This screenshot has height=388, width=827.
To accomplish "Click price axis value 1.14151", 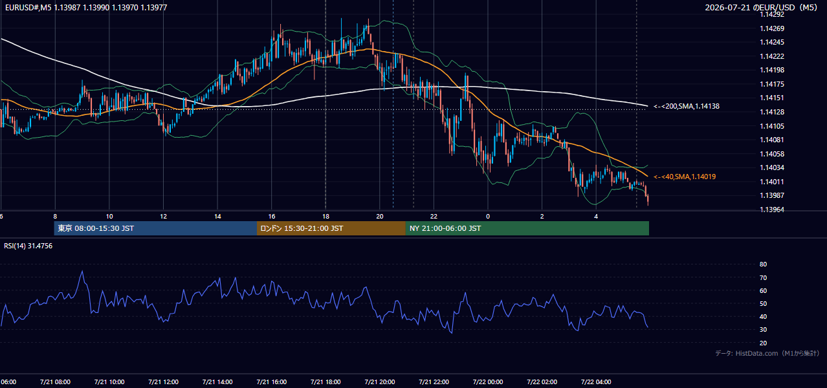I will [772, 98].
